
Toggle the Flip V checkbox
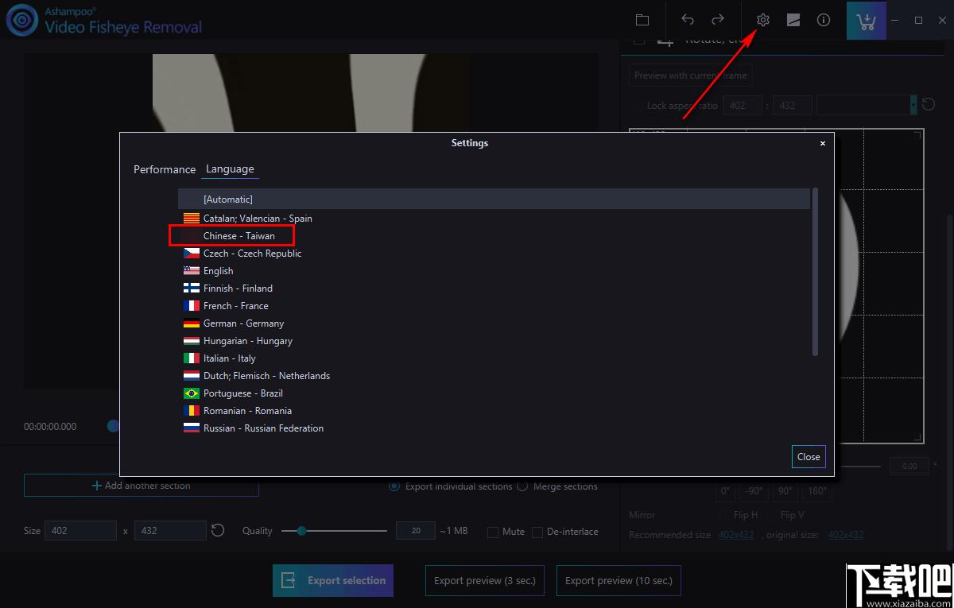772,515
